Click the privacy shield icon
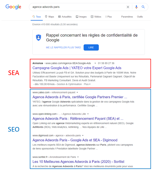 tap(38, 38)
